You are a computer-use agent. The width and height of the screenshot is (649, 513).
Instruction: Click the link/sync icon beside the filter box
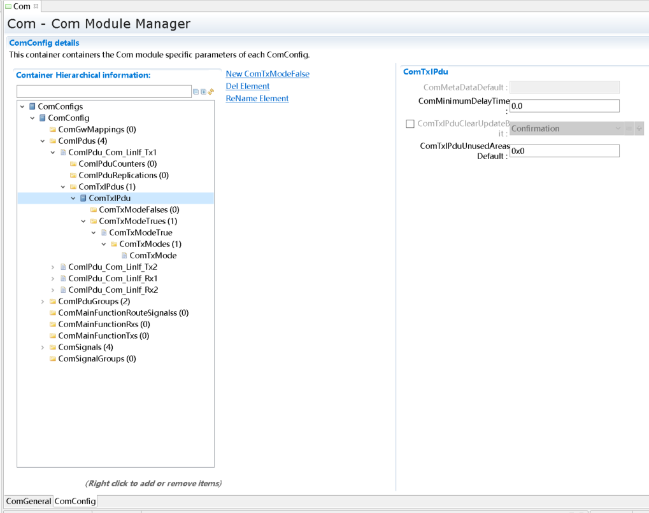(211, 92)
